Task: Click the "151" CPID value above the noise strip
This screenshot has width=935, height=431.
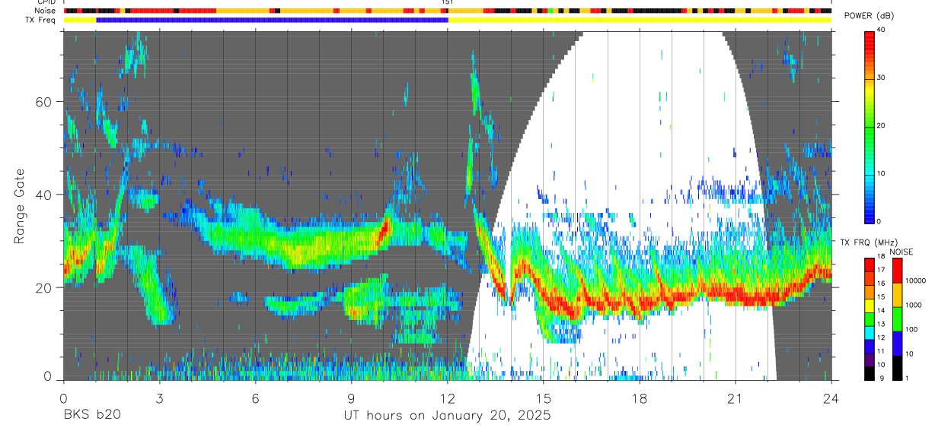Action: pyautogui.click(x=448, y=3)
